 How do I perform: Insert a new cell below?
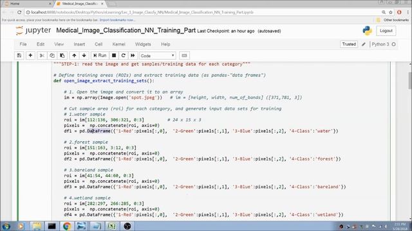tap(30, 56)
